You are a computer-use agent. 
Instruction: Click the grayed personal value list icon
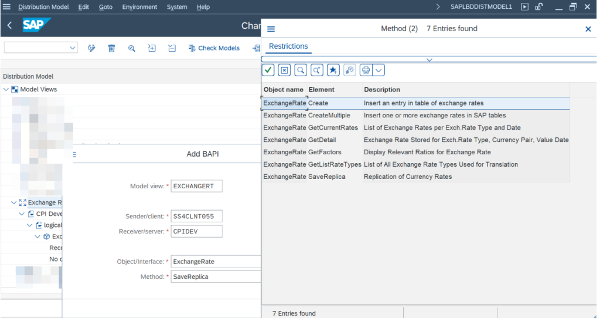(350, 70)
